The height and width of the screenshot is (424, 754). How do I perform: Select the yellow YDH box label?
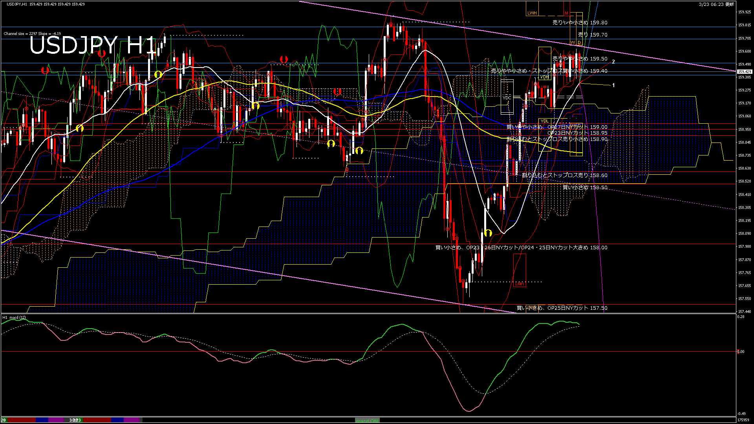(x=544, y=77)
